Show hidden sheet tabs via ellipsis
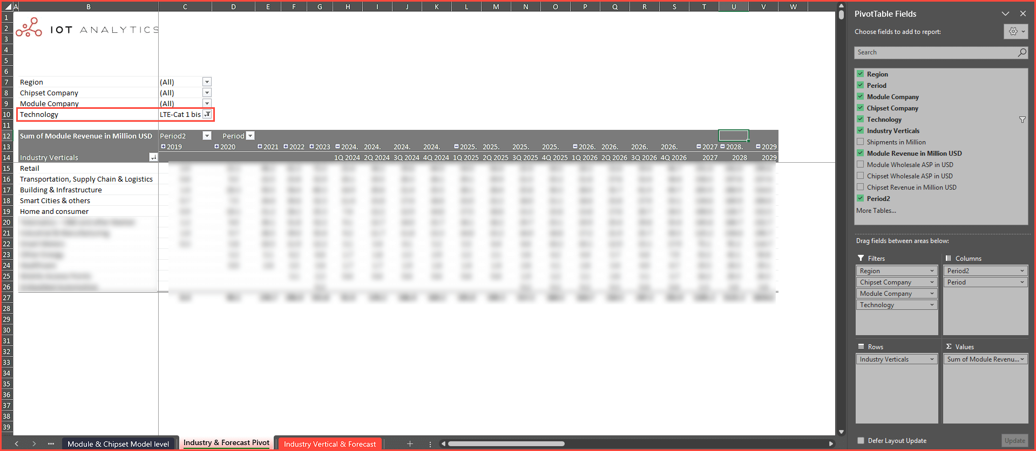 (x=51, y=443)
